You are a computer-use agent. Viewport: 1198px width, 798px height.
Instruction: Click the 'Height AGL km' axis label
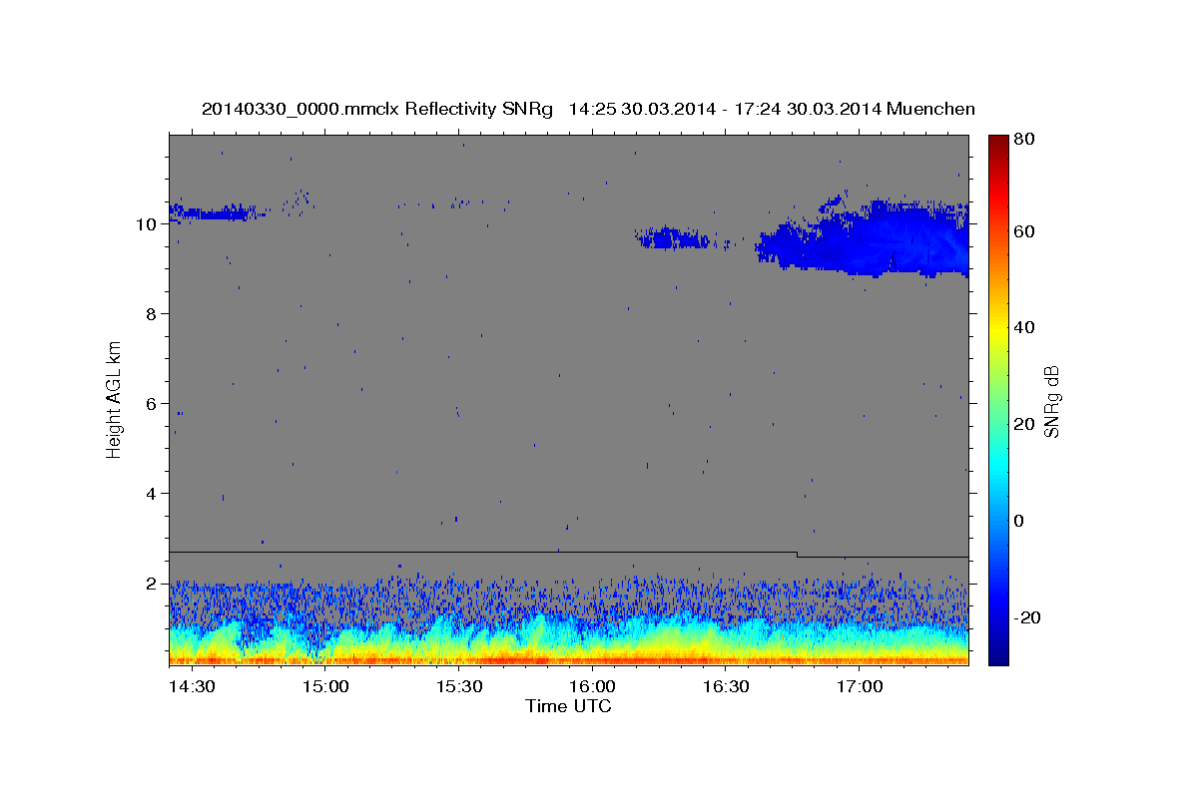click(x=115, y=399)
